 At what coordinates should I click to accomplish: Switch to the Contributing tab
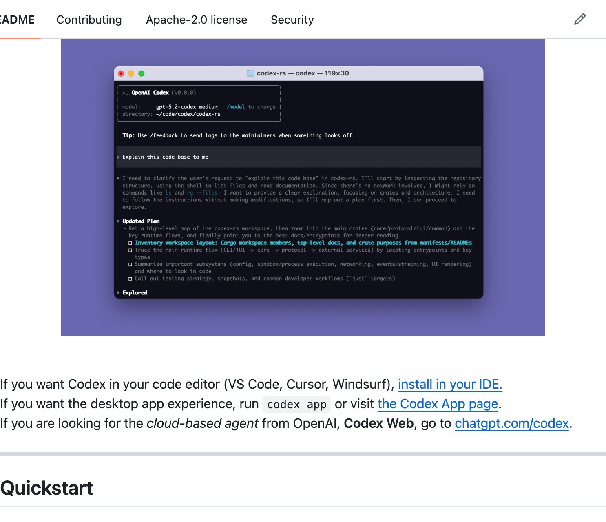point(89,20)
